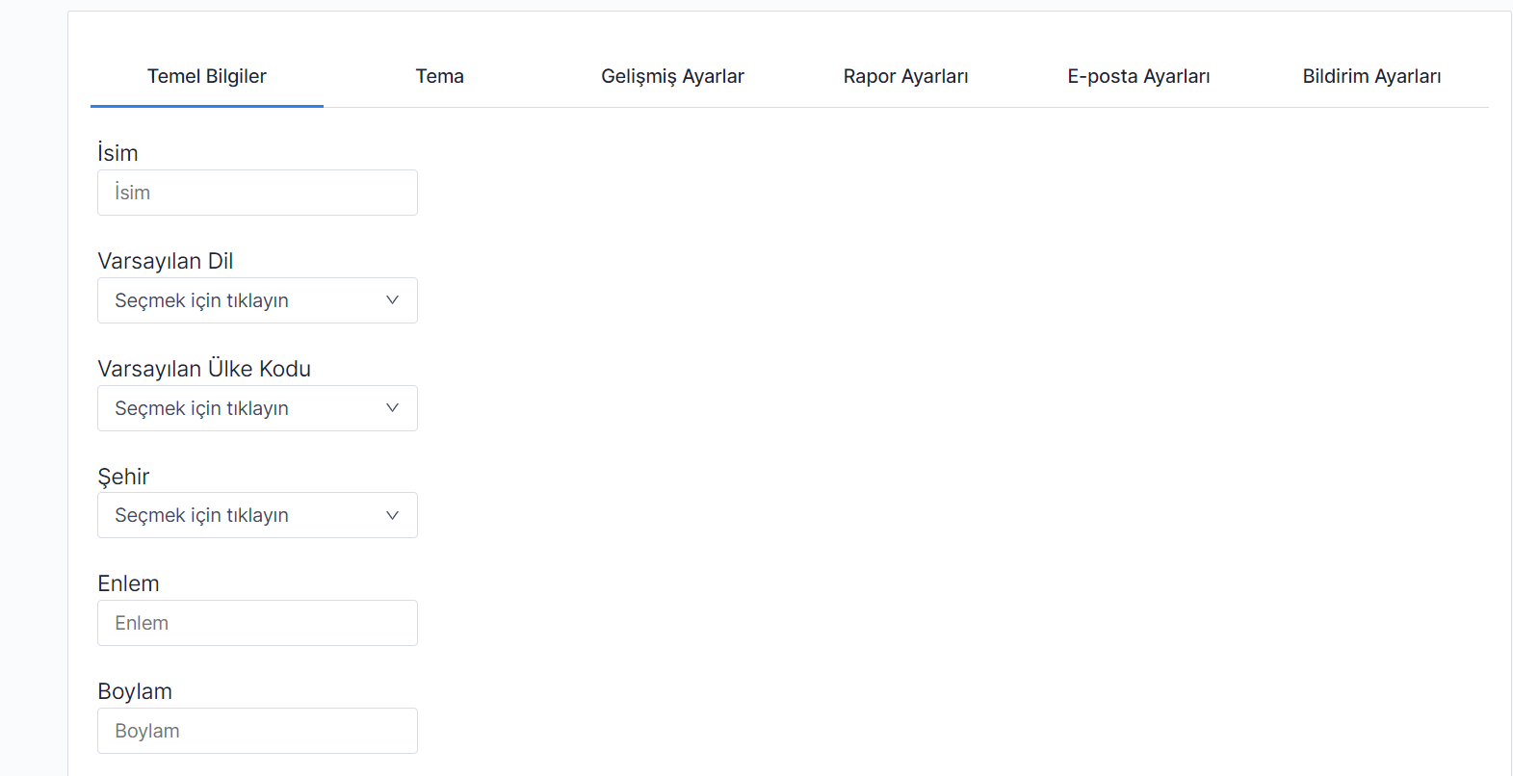This screenshot has height=776, width=1513.
Task: Switch to the Temel Bilgiler tab
Action: coord(206,76)
